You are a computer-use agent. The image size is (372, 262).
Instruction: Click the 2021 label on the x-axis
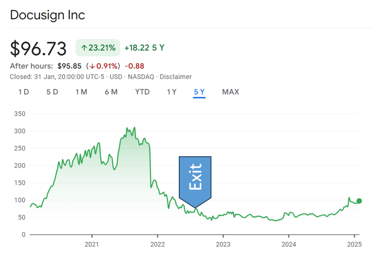(92, 244)
